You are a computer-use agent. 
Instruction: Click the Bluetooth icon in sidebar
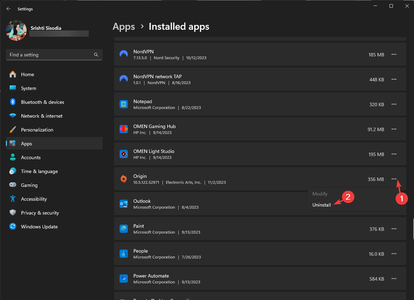point(13,102)
